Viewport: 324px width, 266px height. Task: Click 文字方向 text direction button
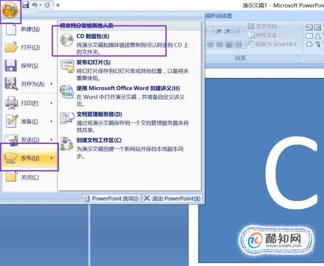pos(264,26)
